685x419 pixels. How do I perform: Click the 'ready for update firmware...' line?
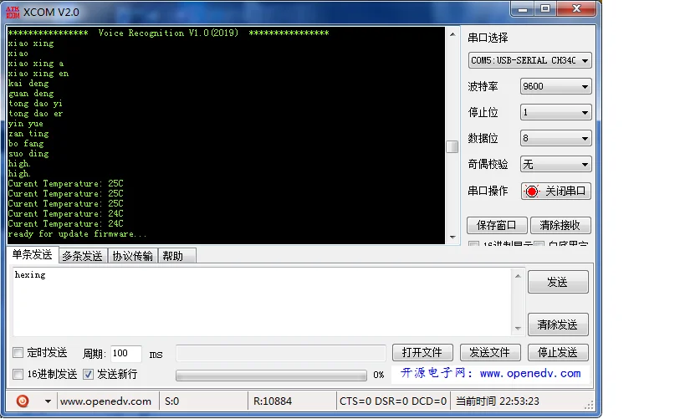pos(77,233)
